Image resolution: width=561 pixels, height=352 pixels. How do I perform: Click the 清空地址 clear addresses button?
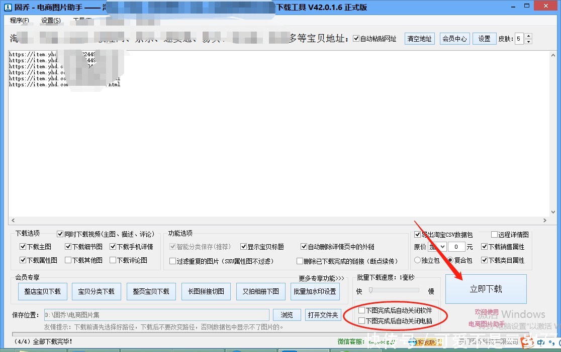419,38
